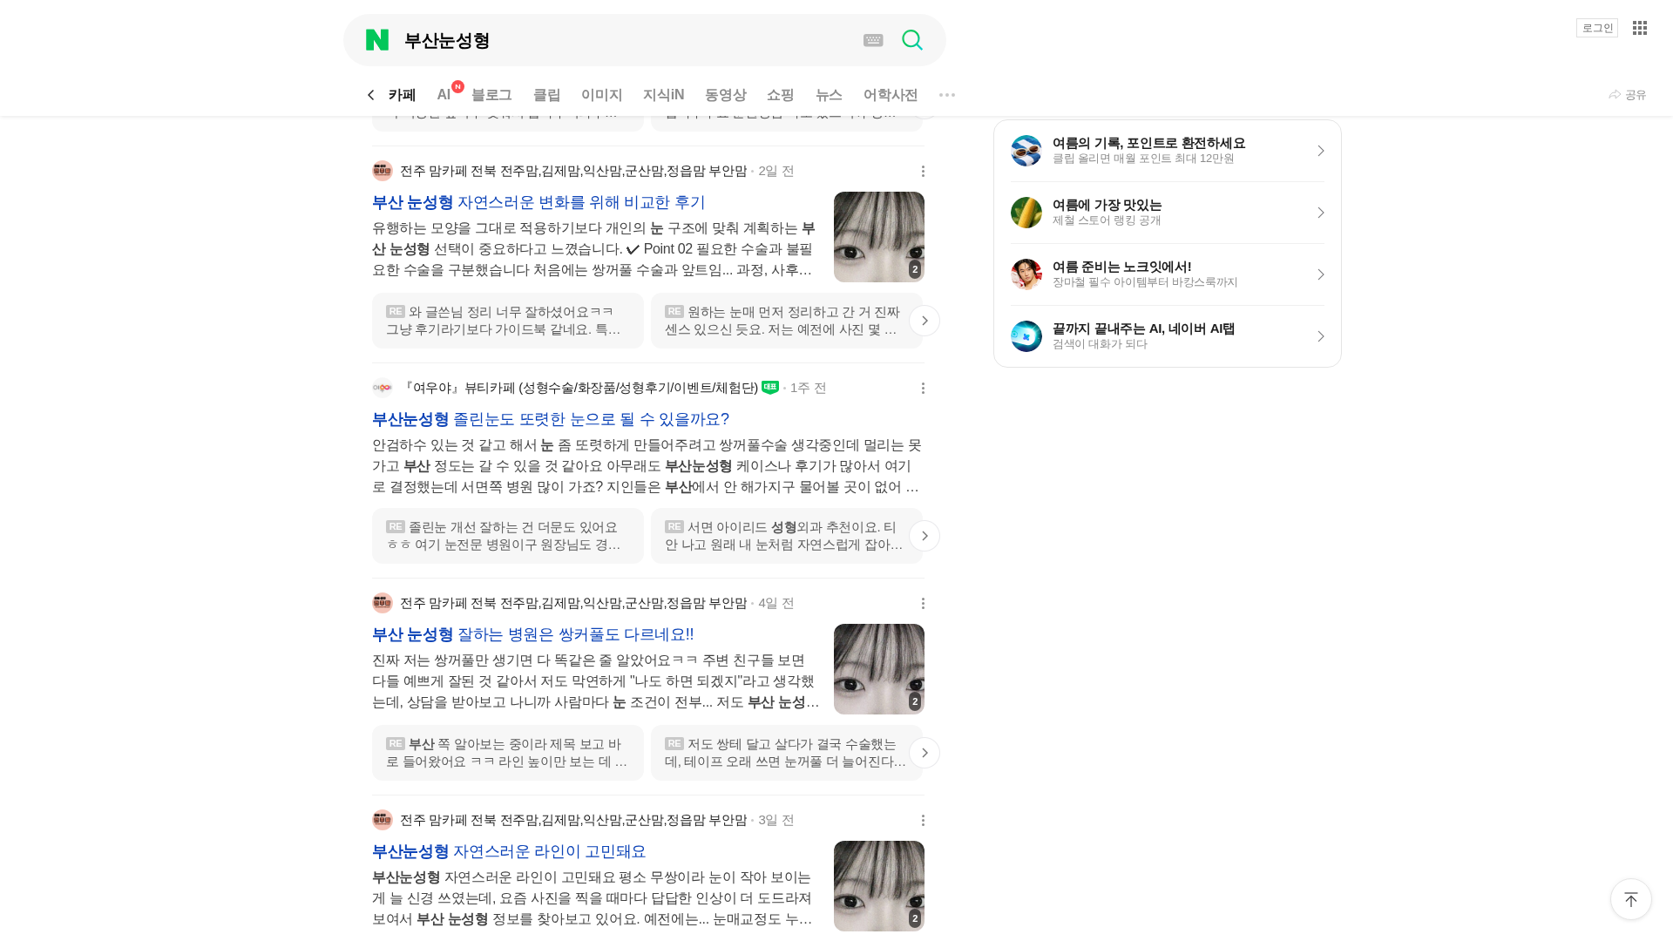Click the green search magnifier icon
Image resolution: width=1673 pixels, height=941 pixels.
coord(912,40)
